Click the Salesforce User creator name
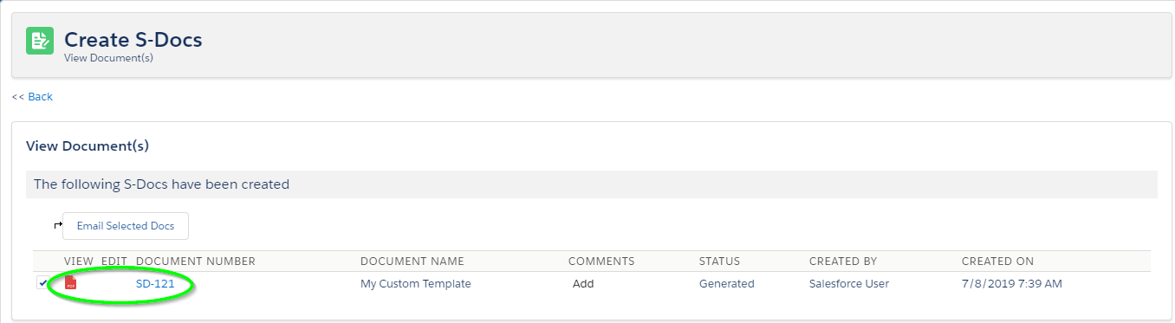The height and width of the screenshot is (323, 1175). (849, 284)
